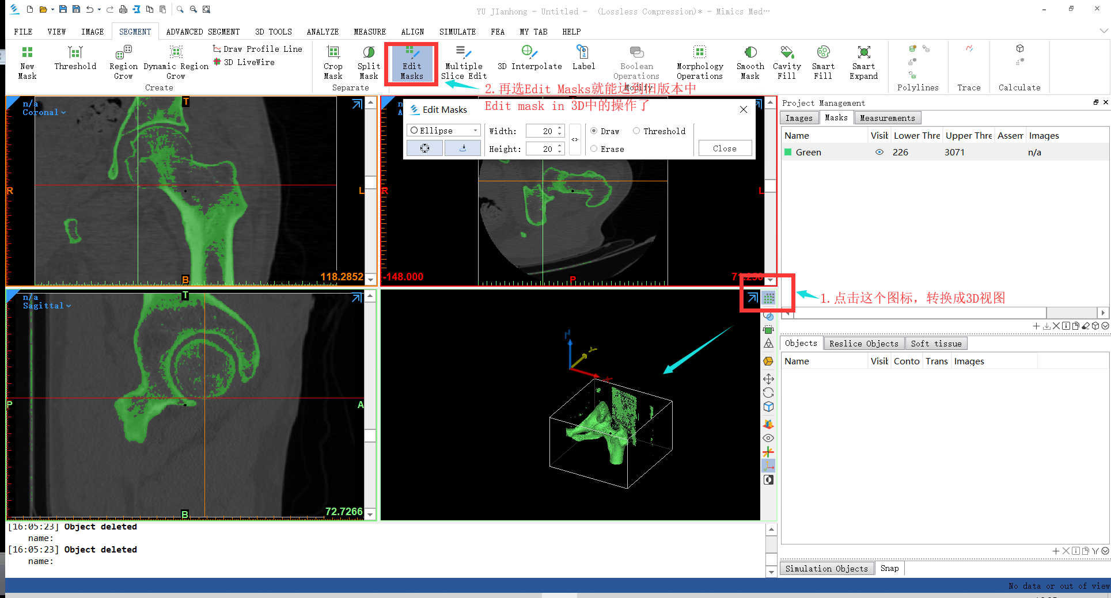Viewport: 1111px width, 598px height.
Task: Click the rotate view icon in 3D toolbar
Action: (768, 393)
